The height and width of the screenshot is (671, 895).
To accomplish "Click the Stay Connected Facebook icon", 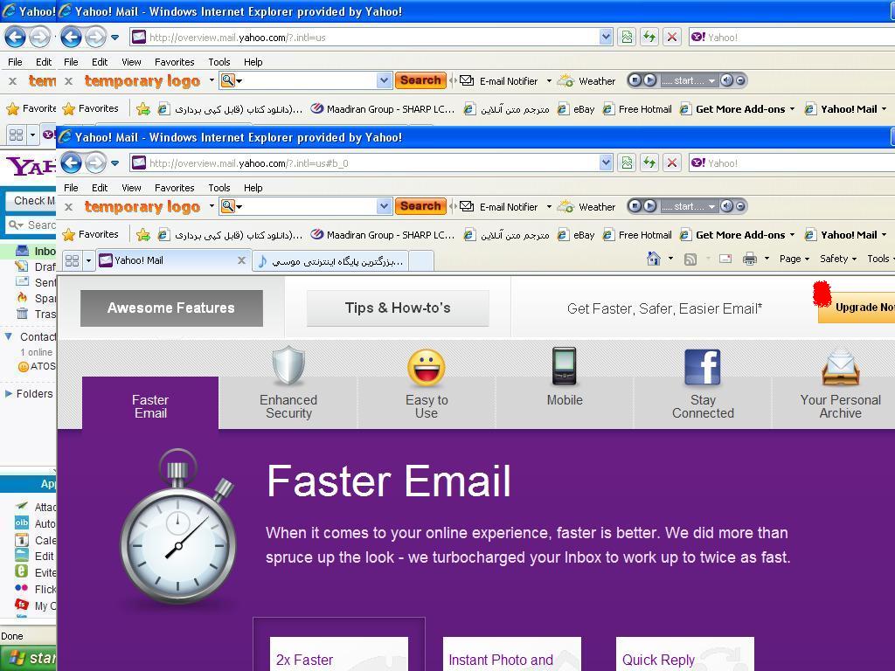I will [702, 367].
